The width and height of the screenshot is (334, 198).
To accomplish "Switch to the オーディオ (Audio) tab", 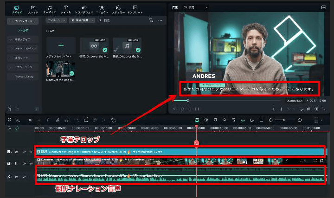I will click(x=50, y=9).
